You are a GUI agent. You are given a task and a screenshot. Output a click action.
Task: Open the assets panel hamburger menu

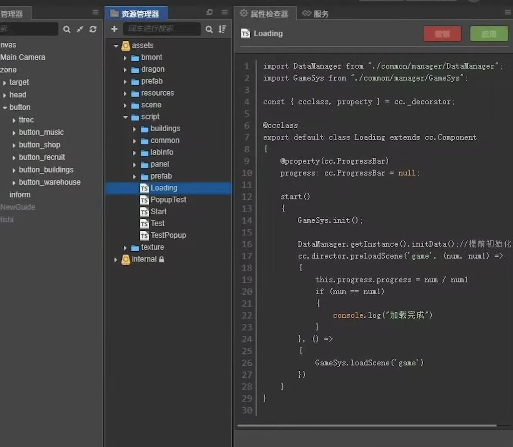tap(225, 12)
